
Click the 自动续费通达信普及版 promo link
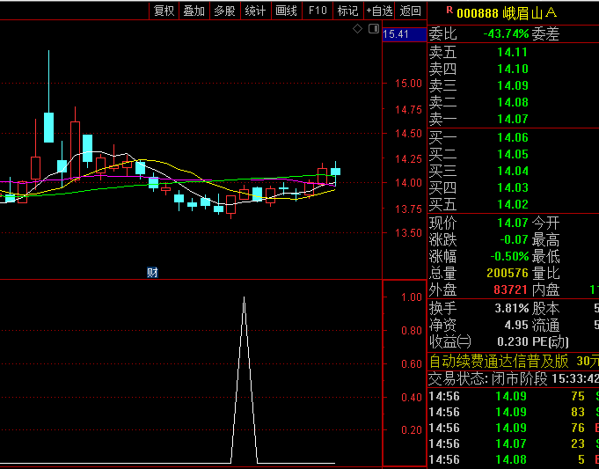499,362
